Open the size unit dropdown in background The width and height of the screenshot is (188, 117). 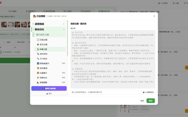point(8,47)
